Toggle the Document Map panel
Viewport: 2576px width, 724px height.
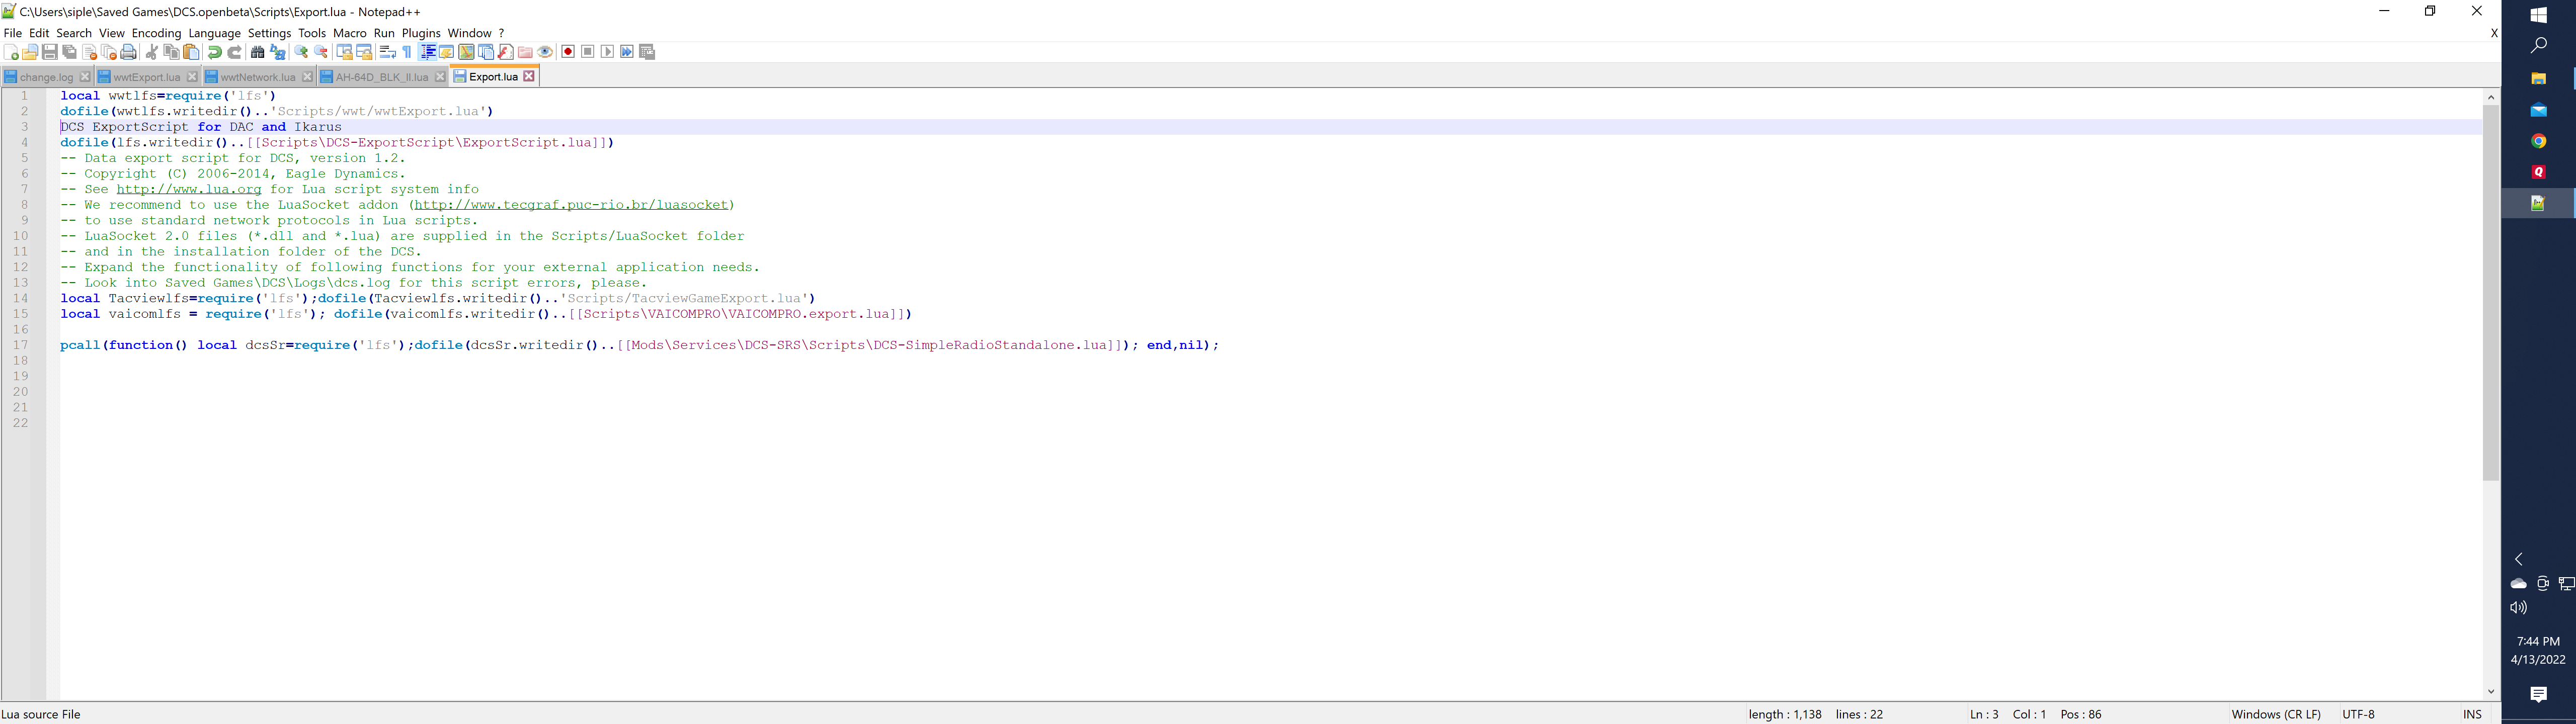pyautogui.click(x=466, y=52)
